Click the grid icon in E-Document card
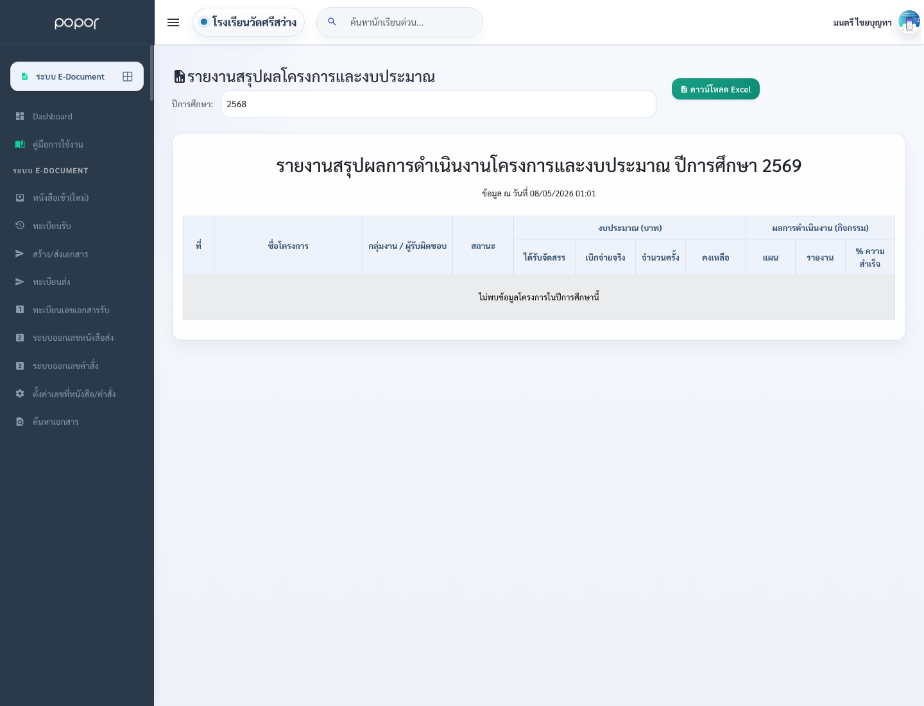Screen dimensions: 924x706 (x=128, y=76)
